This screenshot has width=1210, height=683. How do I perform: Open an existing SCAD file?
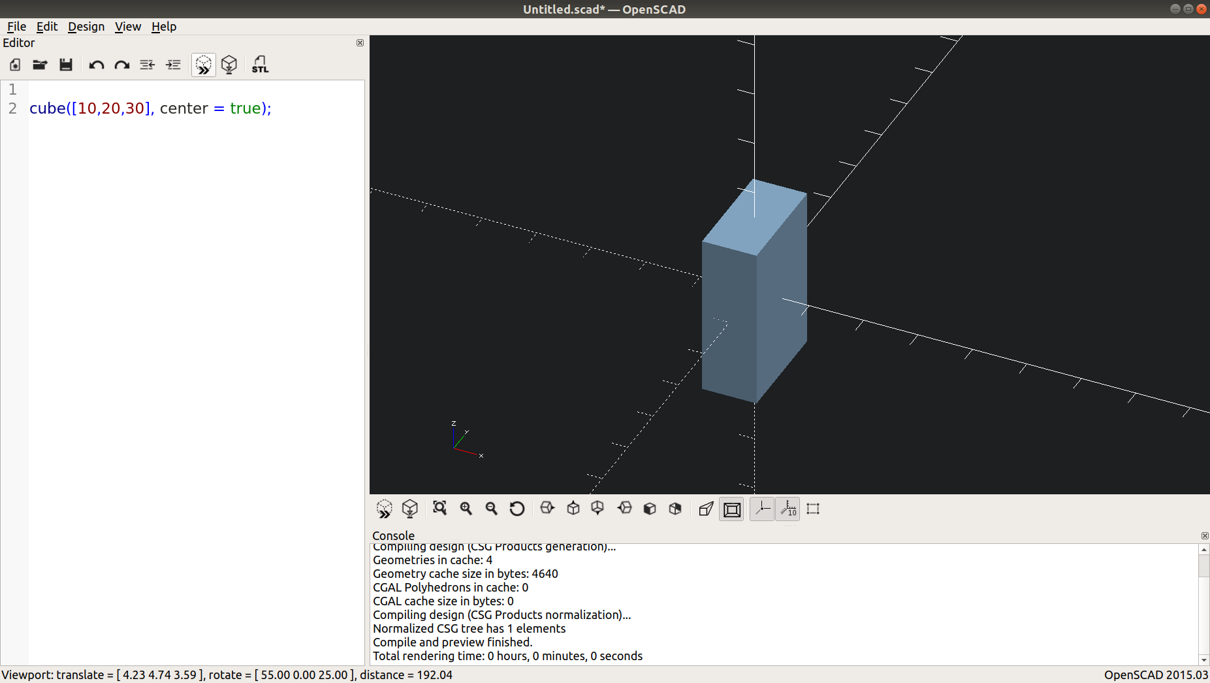tap(40, 65)
